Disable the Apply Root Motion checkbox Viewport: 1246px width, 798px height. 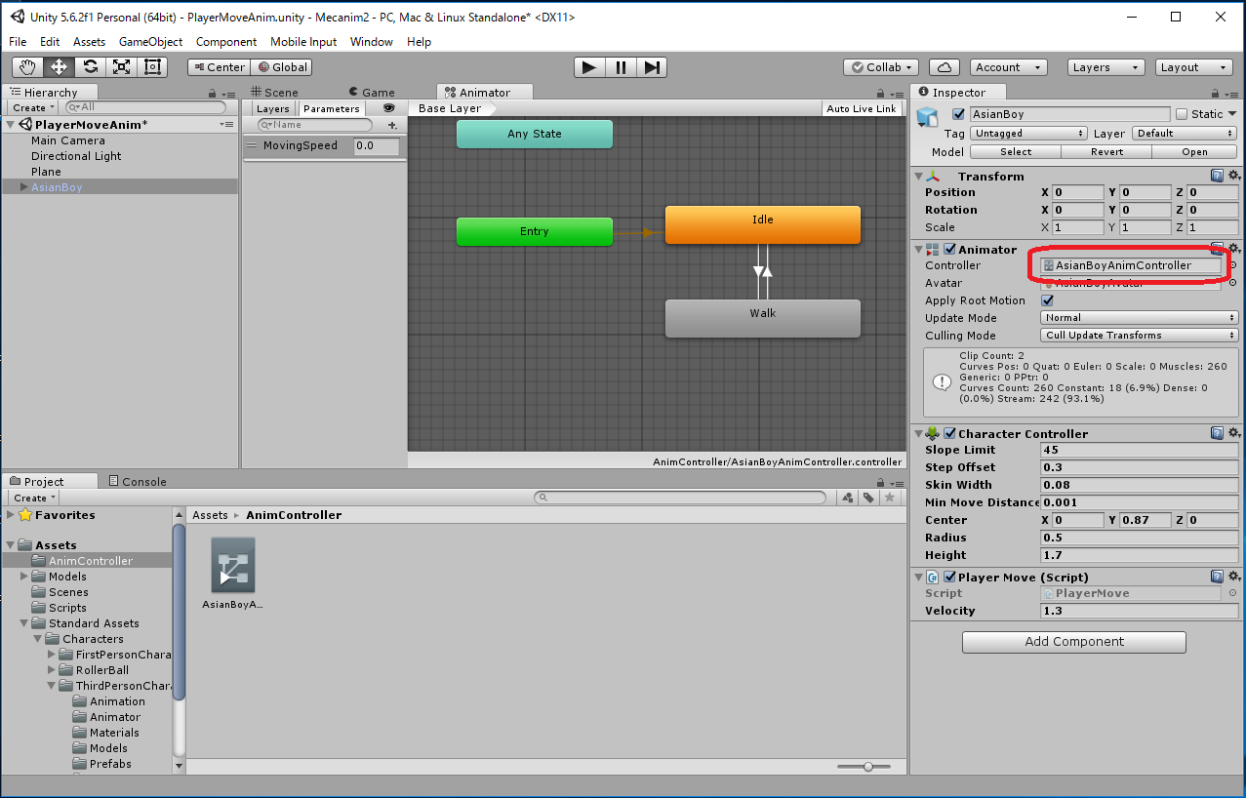1048,300
